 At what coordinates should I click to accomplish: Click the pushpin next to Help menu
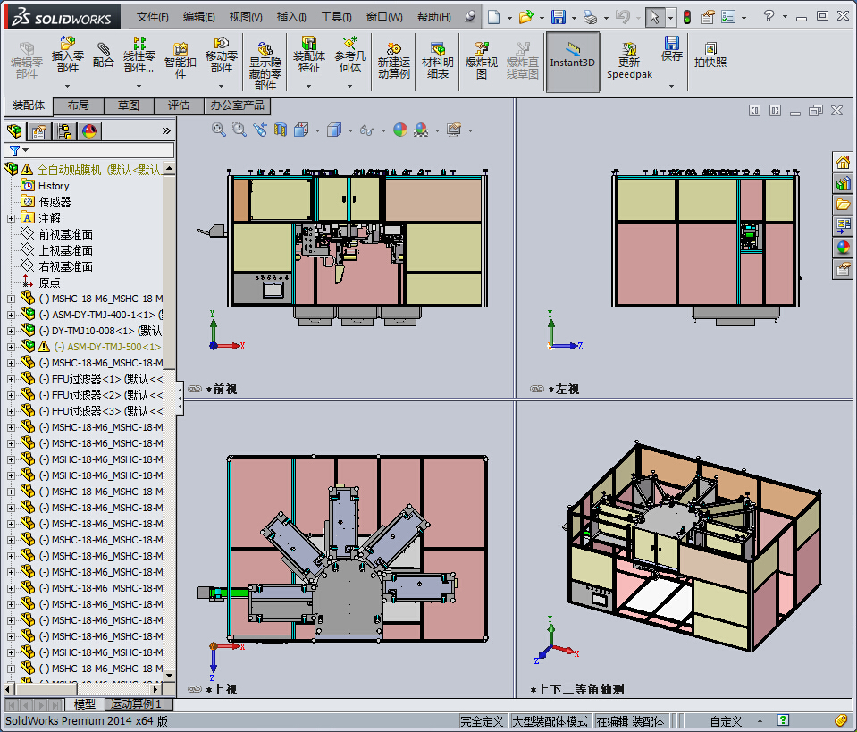469,16
